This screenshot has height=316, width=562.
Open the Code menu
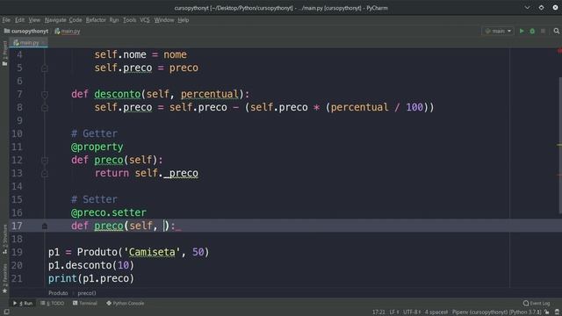[x=76, y=20]
